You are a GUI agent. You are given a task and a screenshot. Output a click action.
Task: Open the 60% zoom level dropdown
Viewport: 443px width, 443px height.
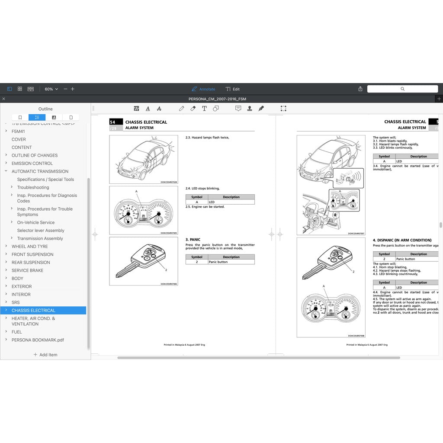tap(51, 89)
